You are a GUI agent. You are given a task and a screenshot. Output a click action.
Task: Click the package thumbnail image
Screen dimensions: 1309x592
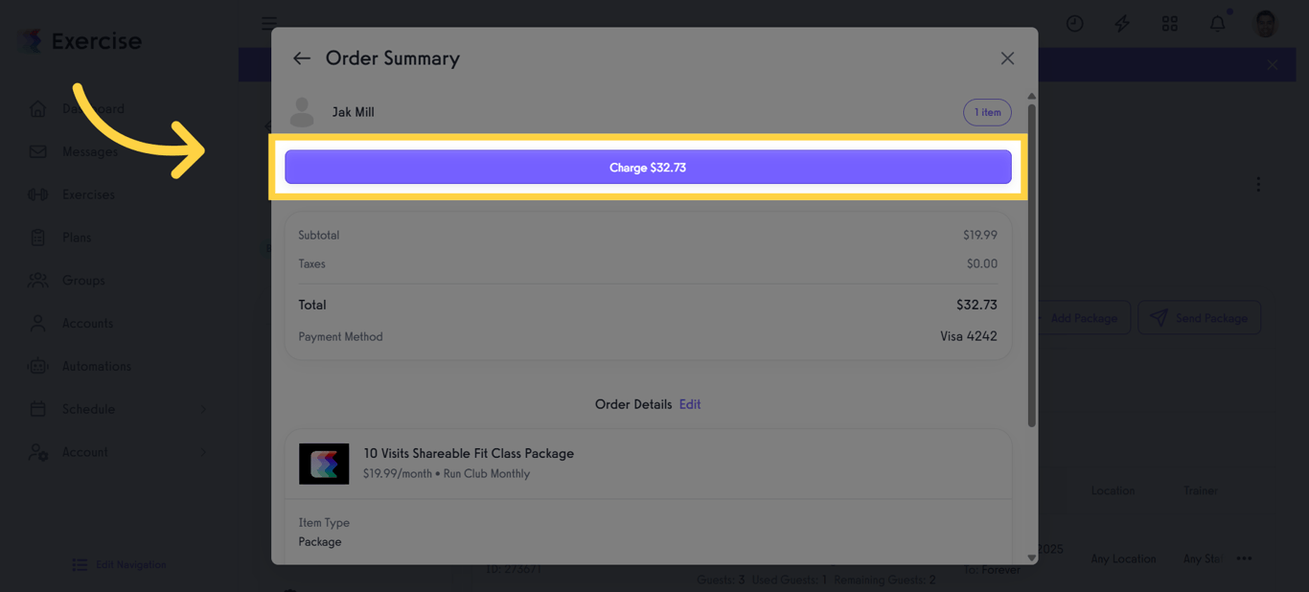tap(324, 464)
